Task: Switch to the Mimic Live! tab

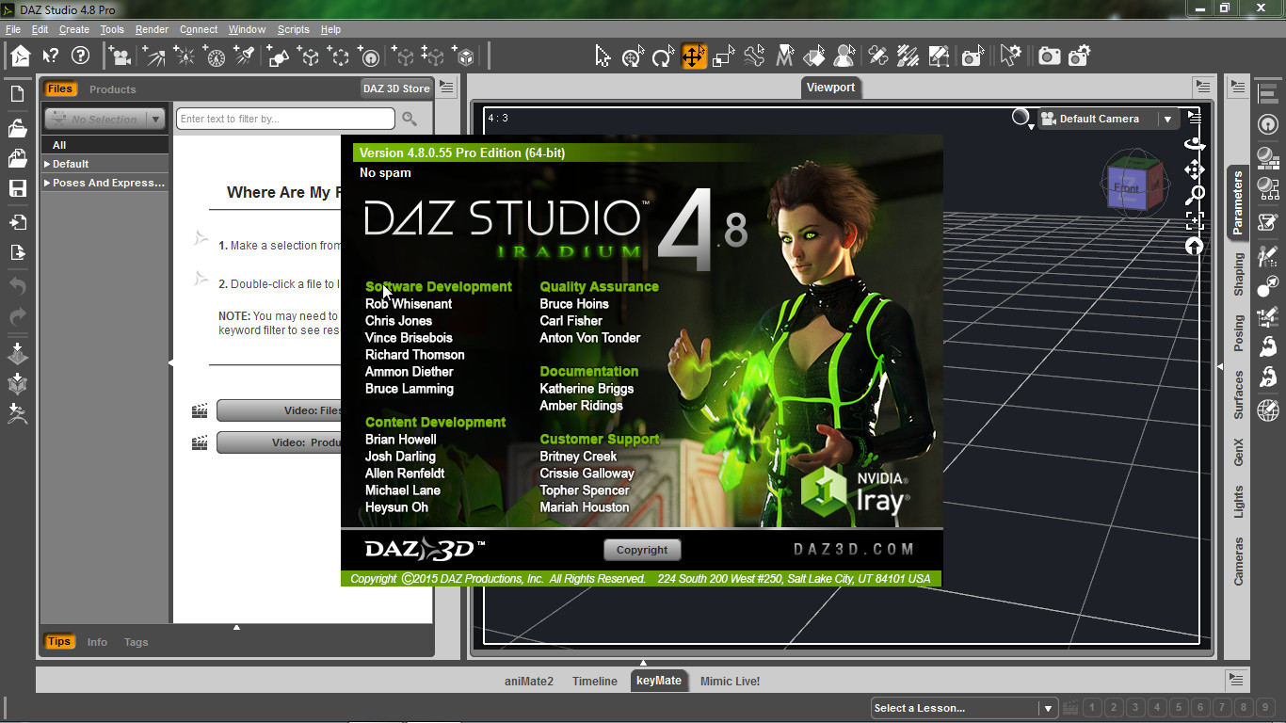Action: [x=730, y=681]
